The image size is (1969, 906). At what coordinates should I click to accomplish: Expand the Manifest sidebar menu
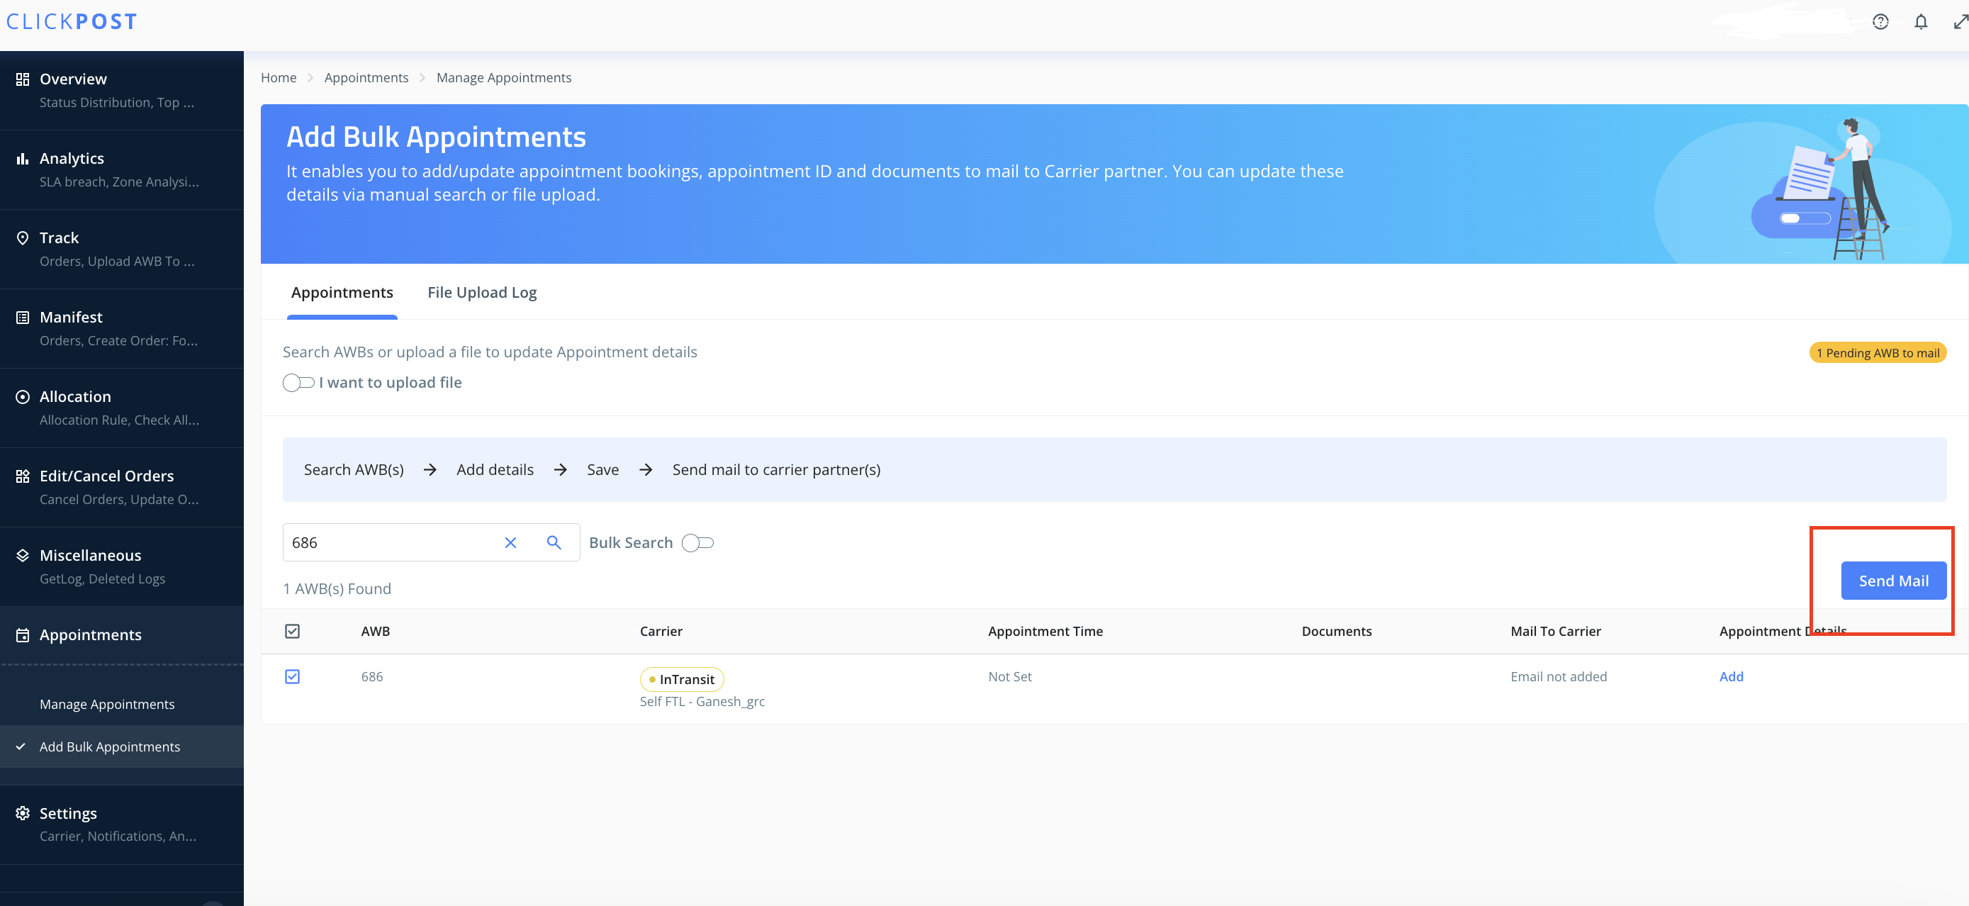(x=71, y=318)
